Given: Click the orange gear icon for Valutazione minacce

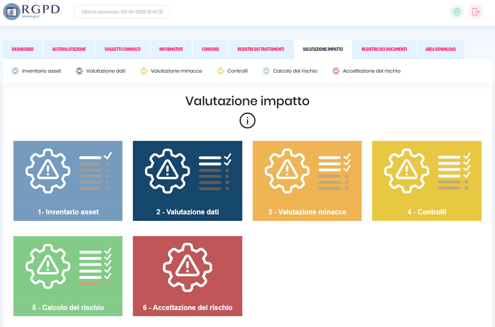Looking at the screenshot, I should coord(144,71).
